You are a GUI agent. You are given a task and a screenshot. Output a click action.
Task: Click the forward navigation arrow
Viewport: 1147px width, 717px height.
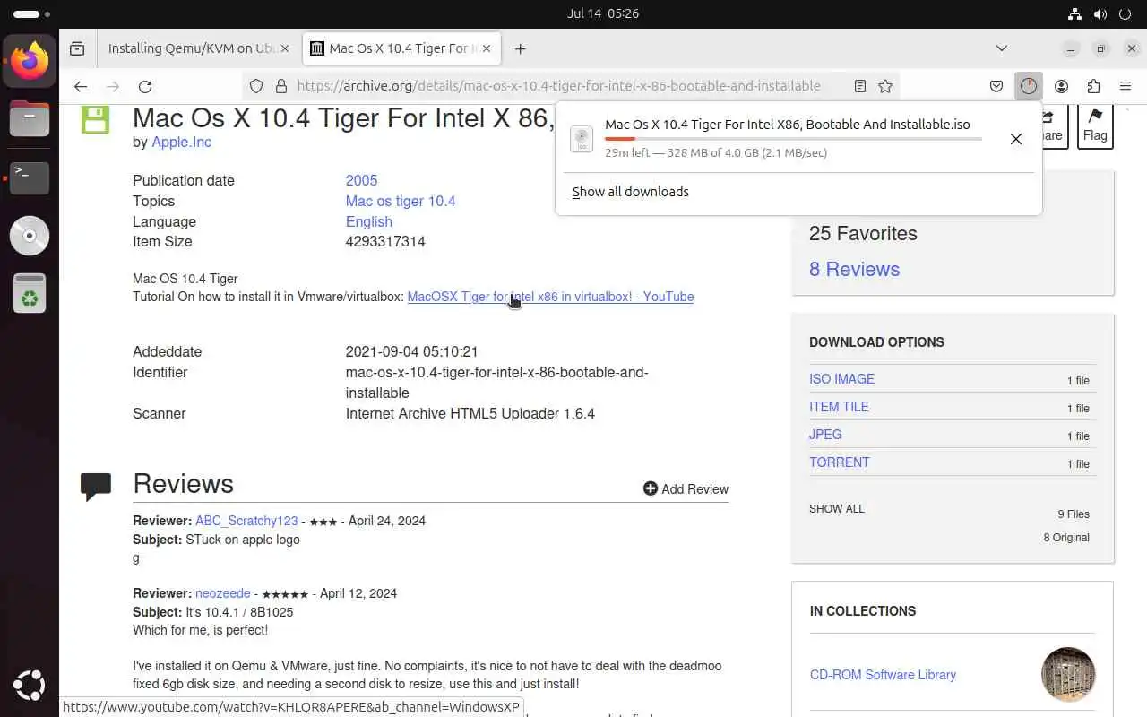click(x=113, y=86)
